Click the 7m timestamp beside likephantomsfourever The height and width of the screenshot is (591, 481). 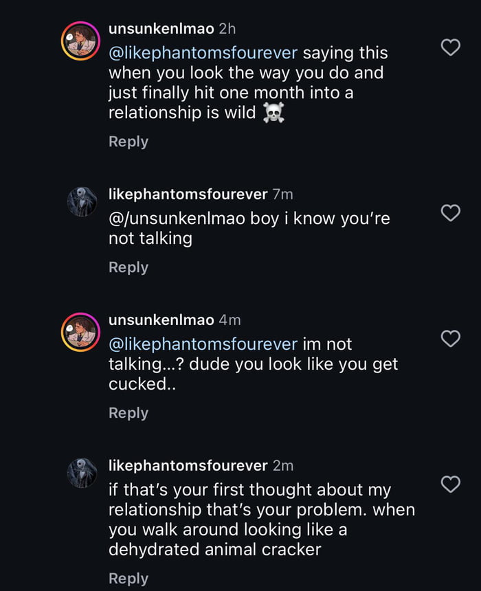point(282,194)
